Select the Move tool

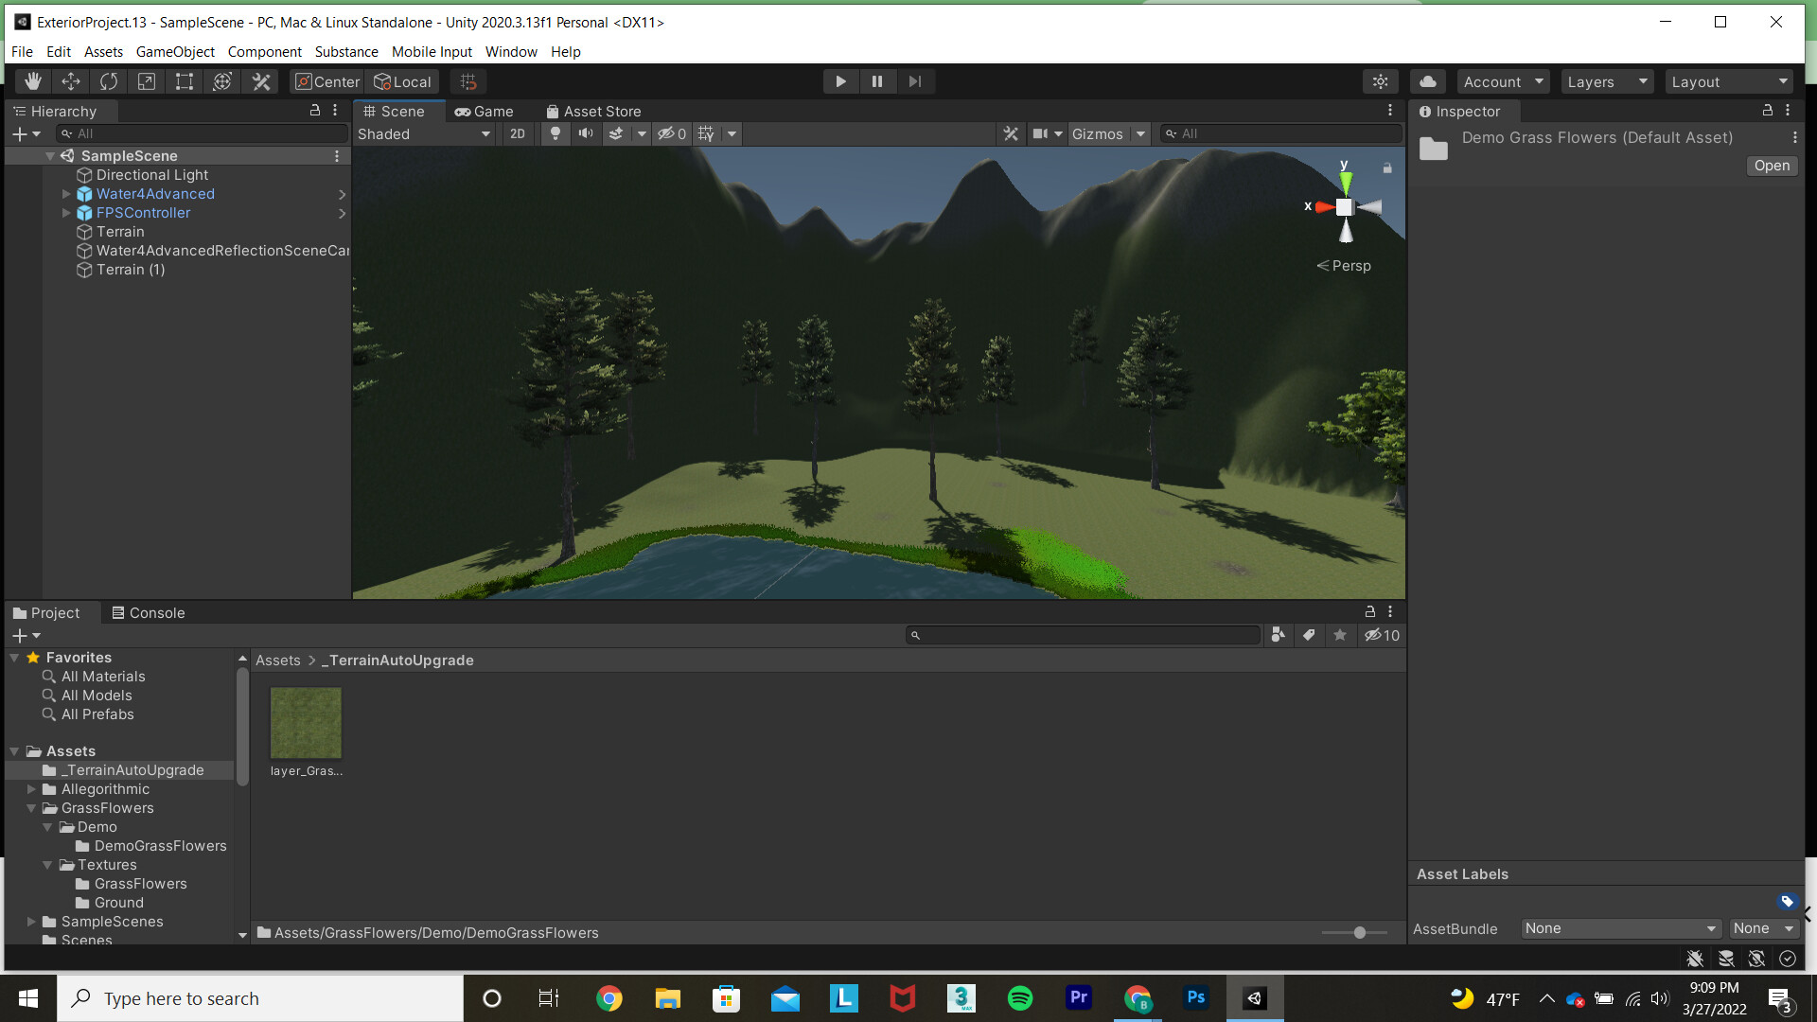pyautogui.click(x=70, y=81)
